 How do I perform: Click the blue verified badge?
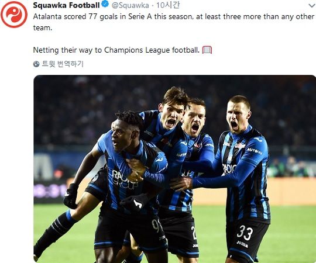(x=105, y=4)
